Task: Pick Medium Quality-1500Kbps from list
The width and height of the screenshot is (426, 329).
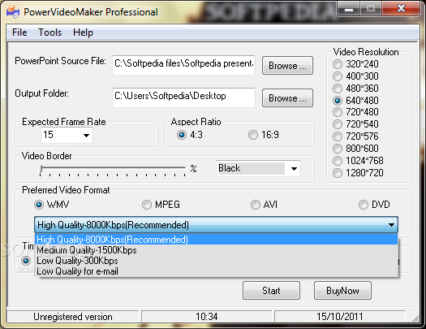Action: pyautogui.click(x=217, y=250)
